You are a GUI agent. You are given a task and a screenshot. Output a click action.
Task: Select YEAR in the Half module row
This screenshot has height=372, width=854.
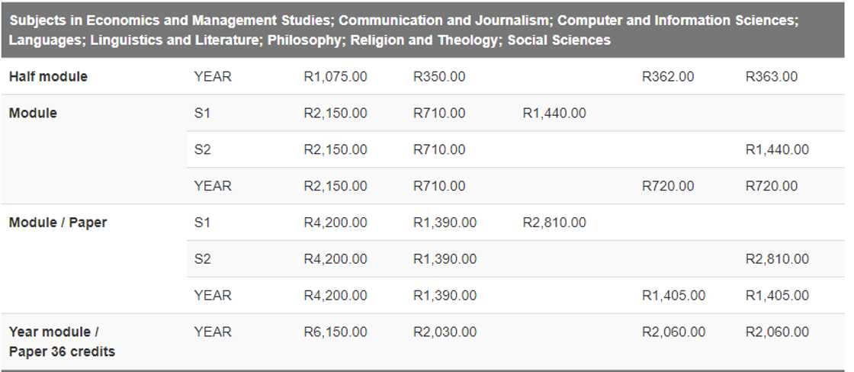coord(213,77)
